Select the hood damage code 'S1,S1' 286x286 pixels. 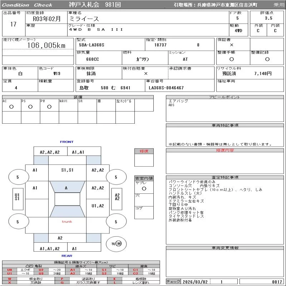point(67,170)
